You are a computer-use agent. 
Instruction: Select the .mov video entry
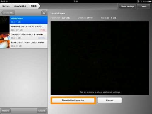click(x=29, y=44)
